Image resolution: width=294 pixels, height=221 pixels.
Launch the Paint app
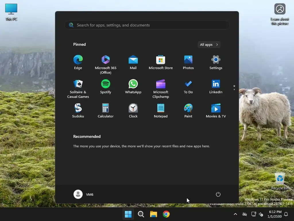(188, 111)
